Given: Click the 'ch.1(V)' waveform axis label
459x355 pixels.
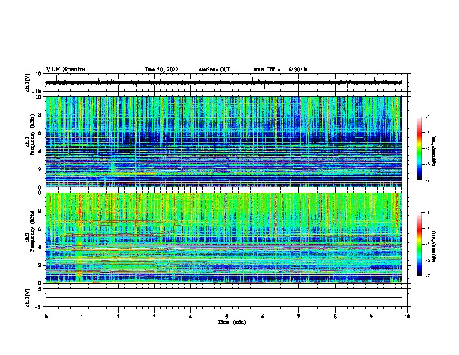Looking at the screenshot, I should pyautogui.click(x=28, y=82).
